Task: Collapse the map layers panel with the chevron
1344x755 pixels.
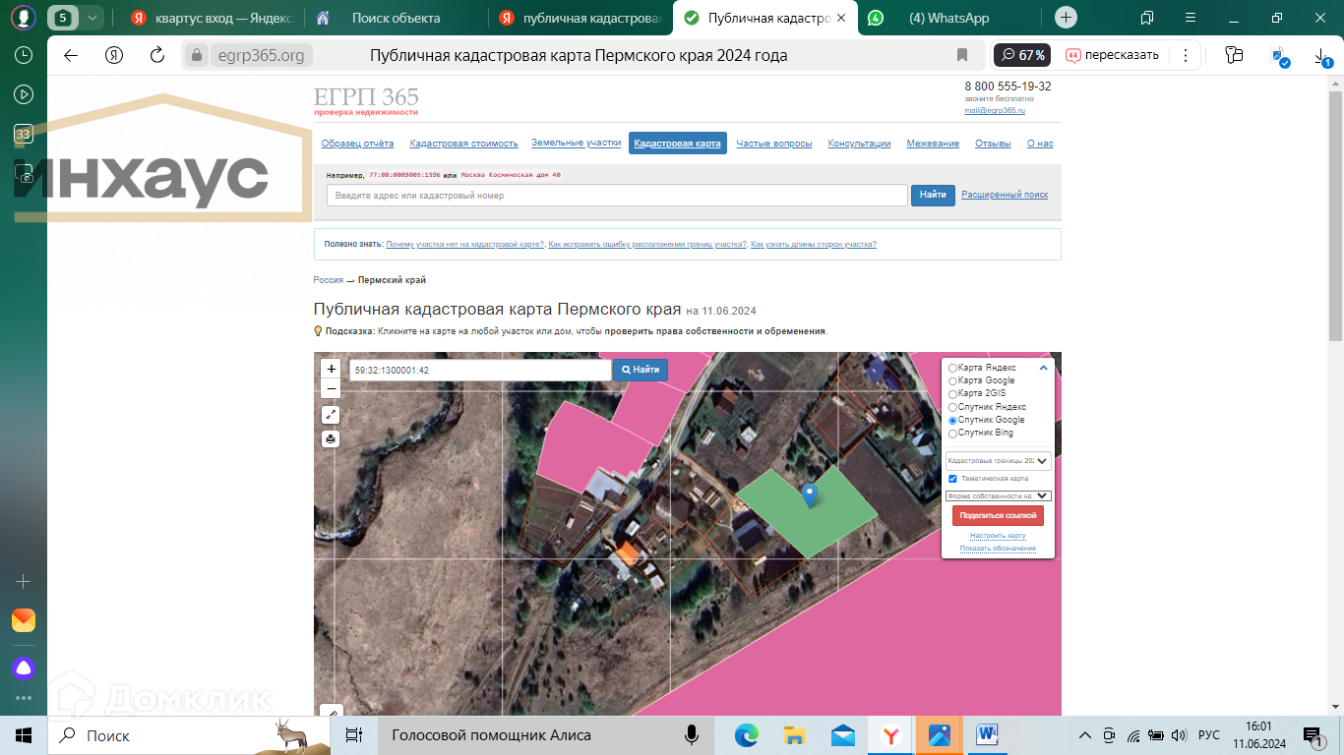Action: [x=1044, y=368]
